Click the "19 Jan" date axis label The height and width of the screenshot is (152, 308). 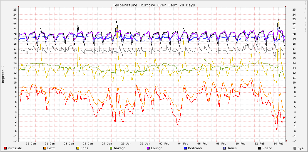pos(31,143)
